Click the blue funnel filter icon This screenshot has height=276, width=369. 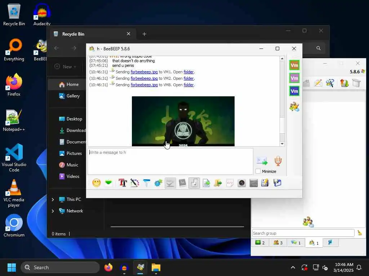(146, 183)
